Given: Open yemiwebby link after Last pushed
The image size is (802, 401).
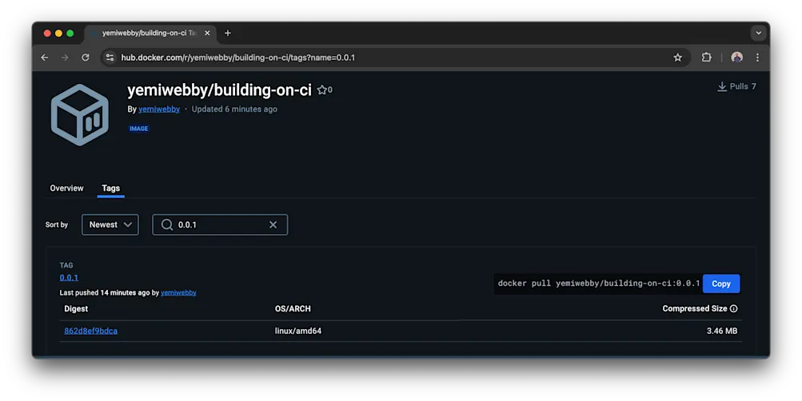Looking at the screenshot, I should point(178,292).
